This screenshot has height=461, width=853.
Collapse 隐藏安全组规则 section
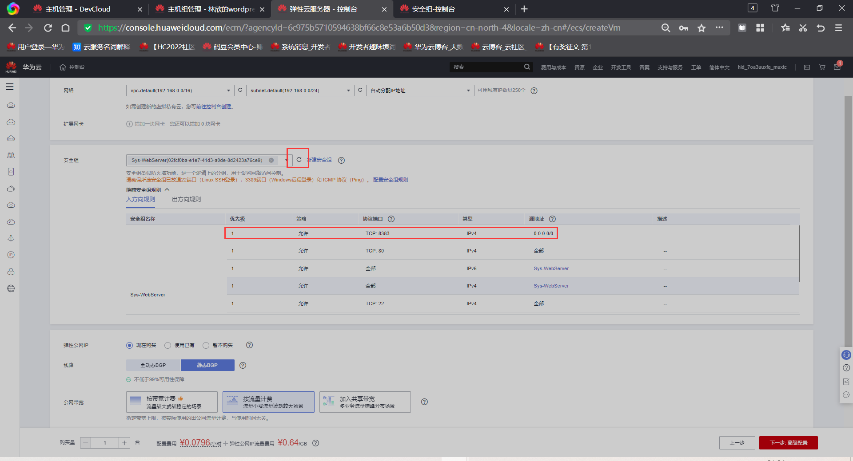(x=148, y=190)
